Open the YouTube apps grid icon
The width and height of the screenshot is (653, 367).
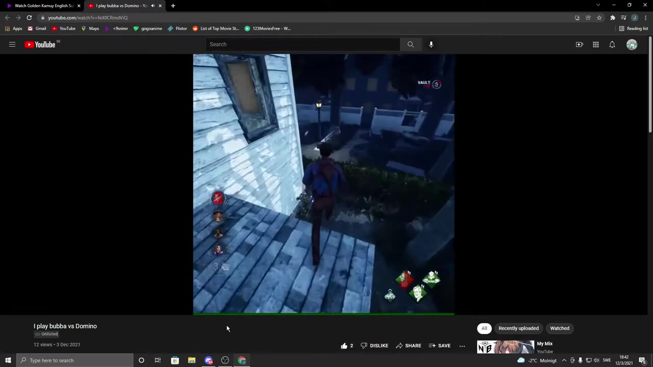click(596, 44)
